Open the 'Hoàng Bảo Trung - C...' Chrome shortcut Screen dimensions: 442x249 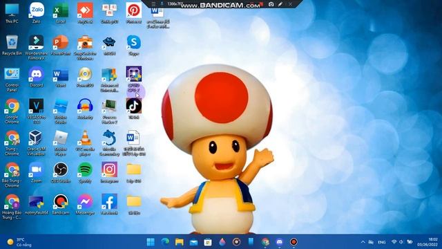(x=12, y=207)
